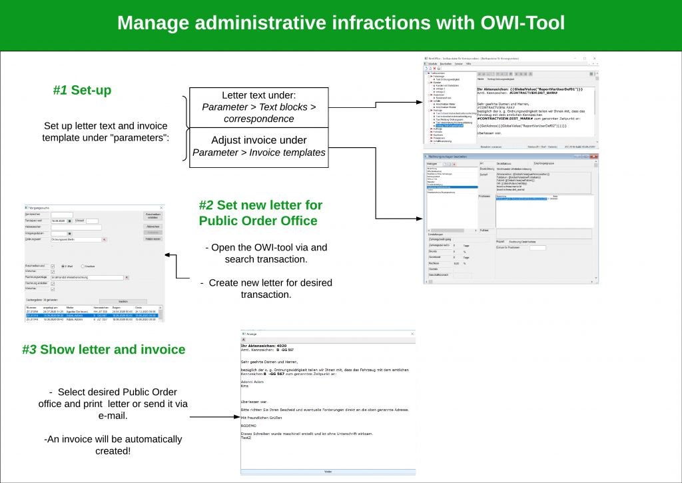Click the Anschreiben erstellen button
The height and width of the screenshot is (483, 682).
(x=153, y=215)
